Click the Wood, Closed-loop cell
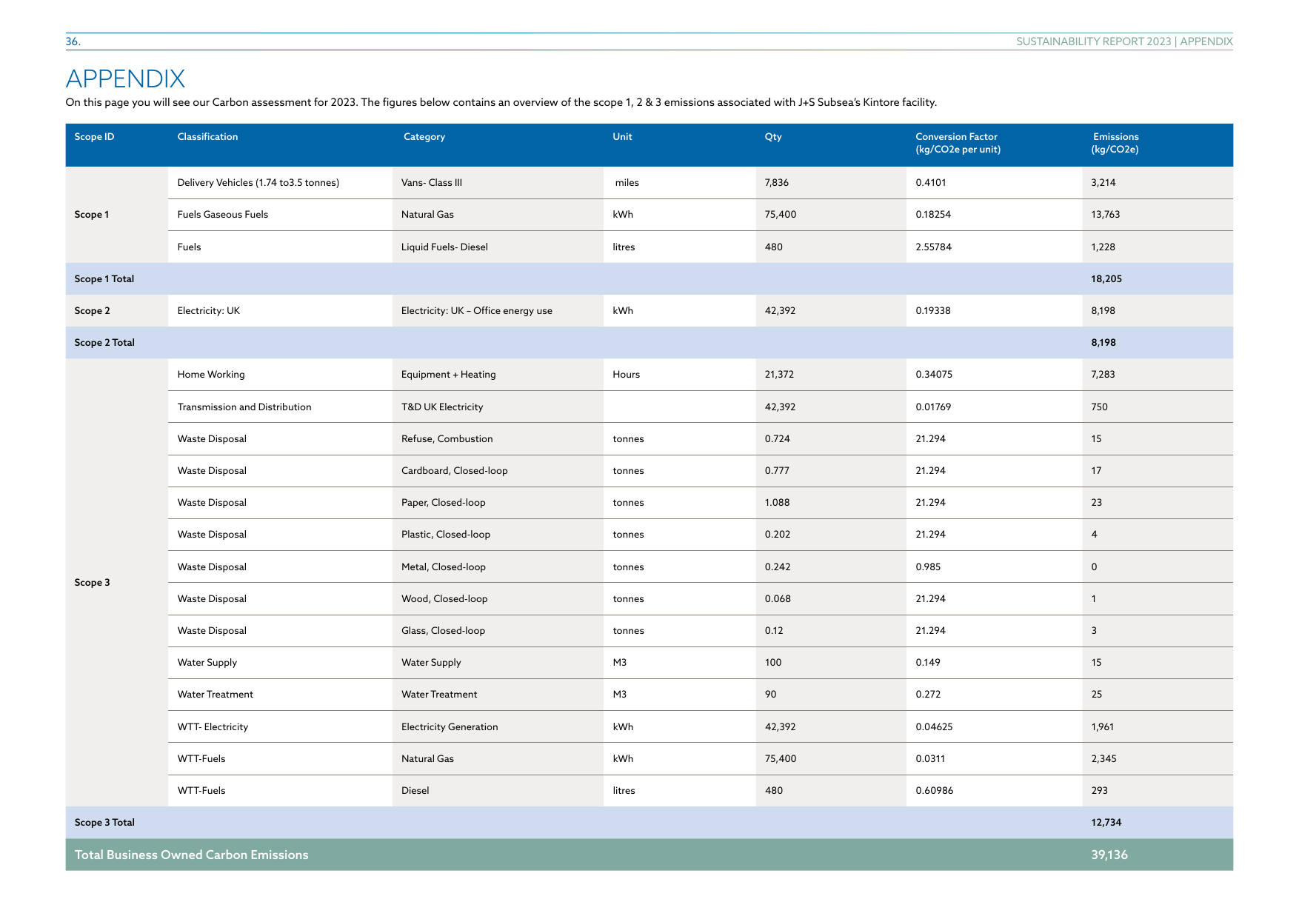The width and height of the screenshot is (1299, 919). (444, 599)
